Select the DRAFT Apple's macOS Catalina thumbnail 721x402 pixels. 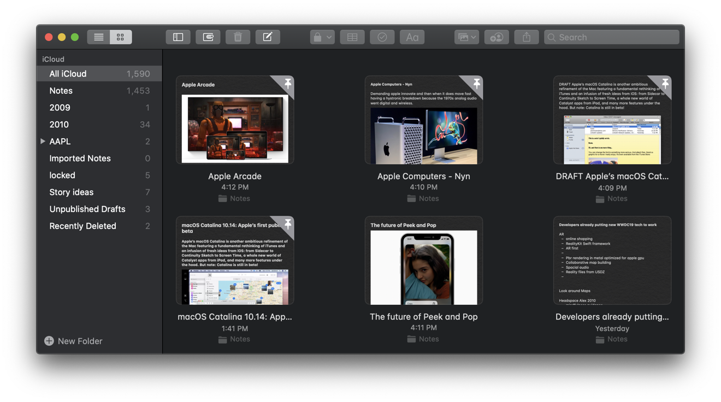pyautogui.click(x=612, y=120)
